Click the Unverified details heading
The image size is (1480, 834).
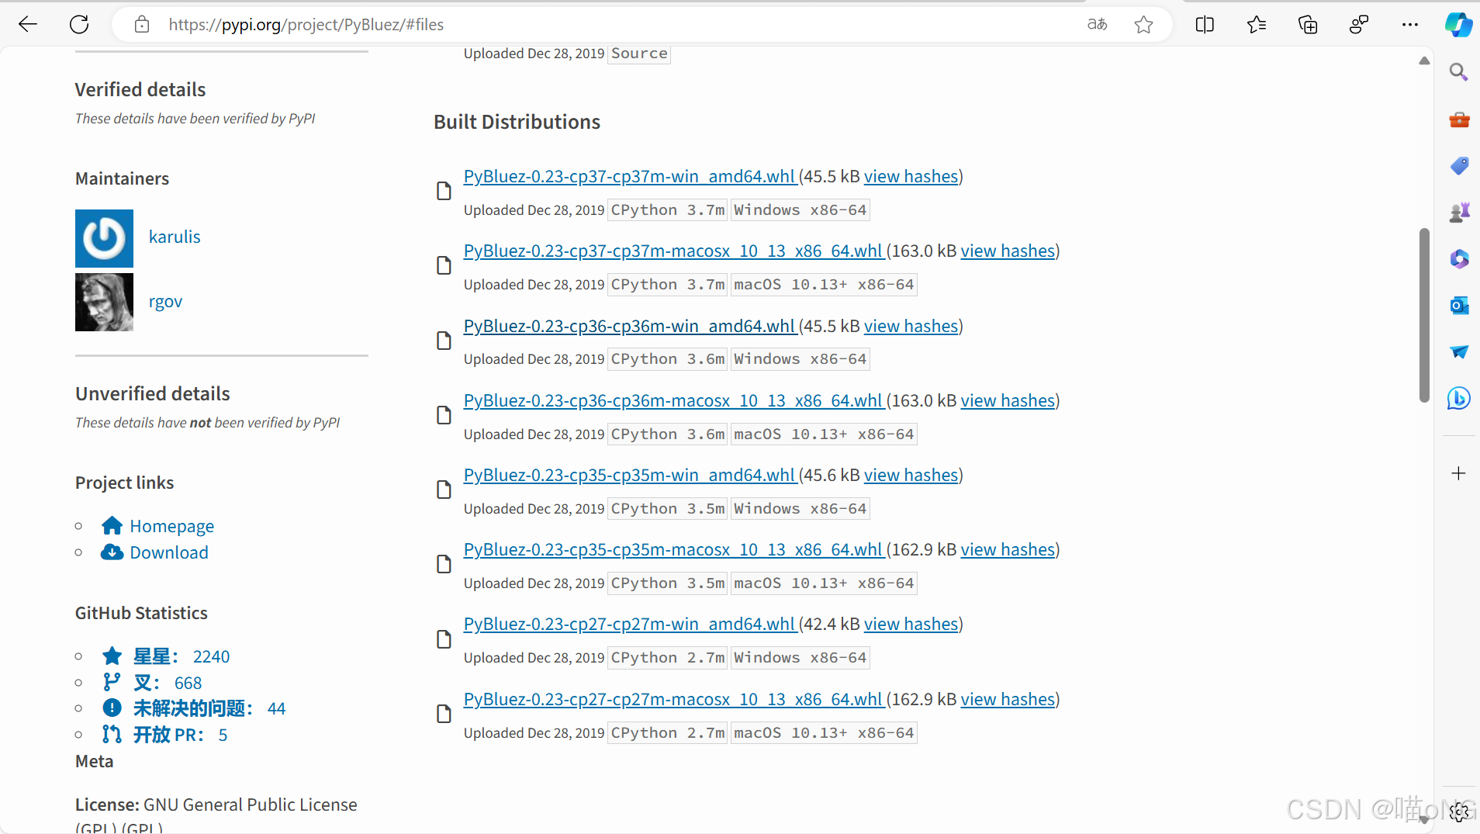153,393
